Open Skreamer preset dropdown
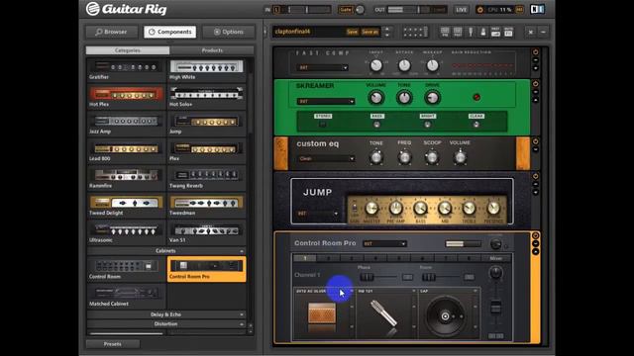Image resolution: width=634 pixels, height=356 pixels. (x=326, y=101)
